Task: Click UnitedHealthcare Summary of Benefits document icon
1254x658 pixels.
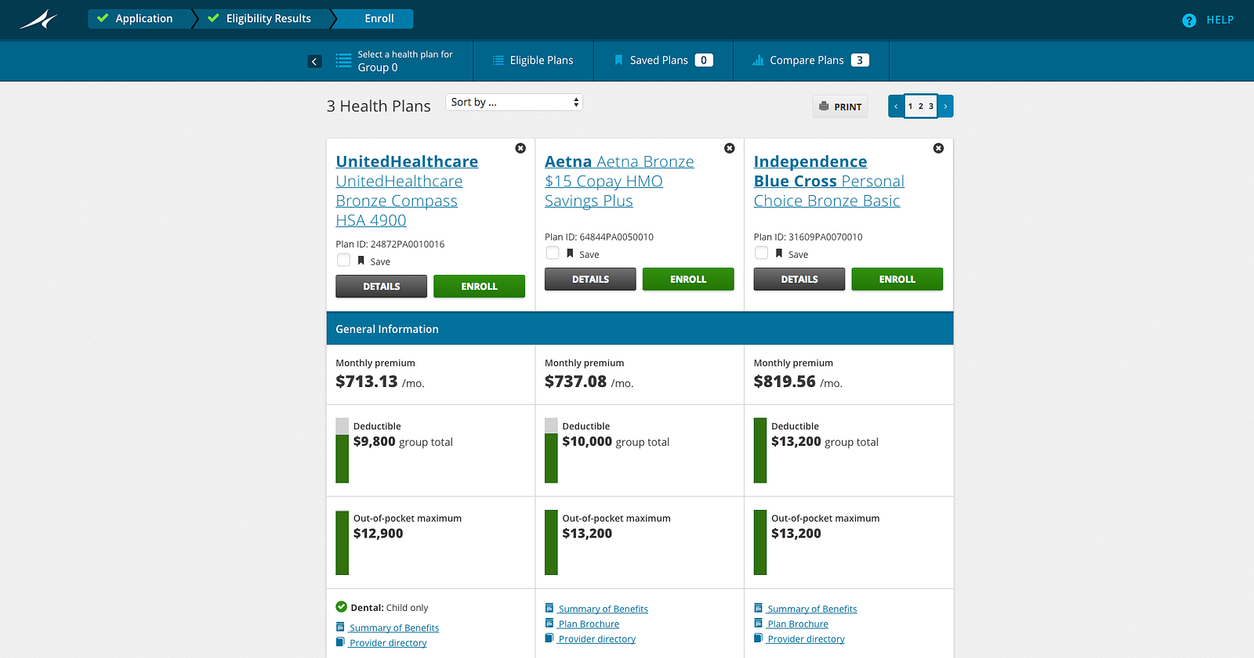Action: click(340, 627)
